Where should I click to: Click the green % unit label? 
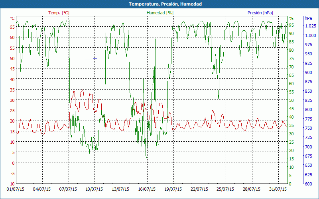click(291, 18)
